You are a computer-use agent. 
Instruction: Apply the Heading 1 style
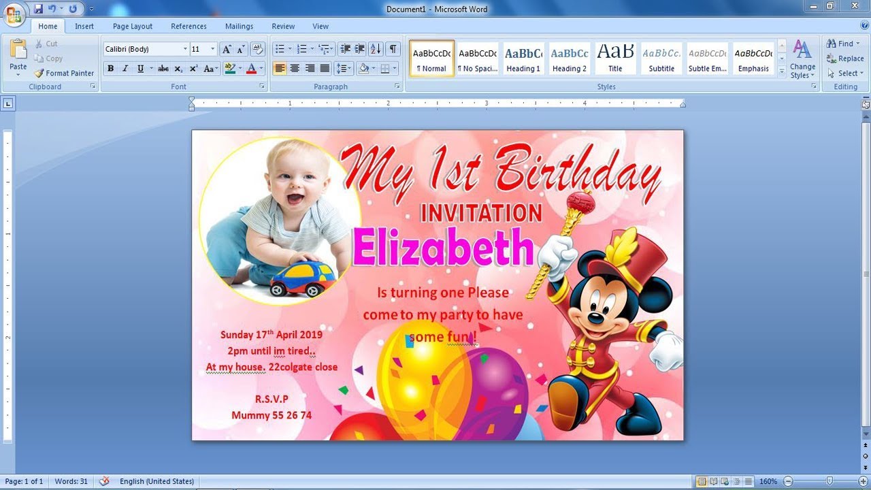tap(523, 59)
